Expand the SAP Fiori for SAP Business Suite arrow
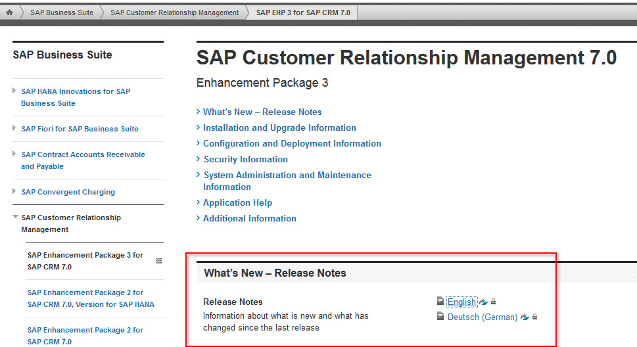 pyautogui.click(x=14, y=128)
